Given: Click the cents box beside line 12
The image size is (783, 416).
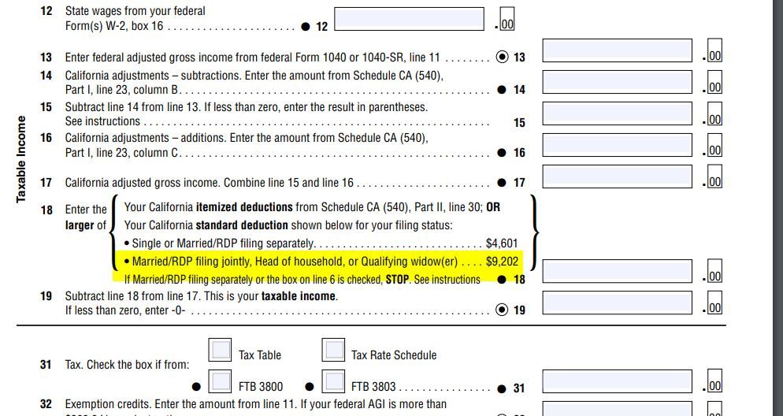Looking at the screenshot, I should click(507, 19).
